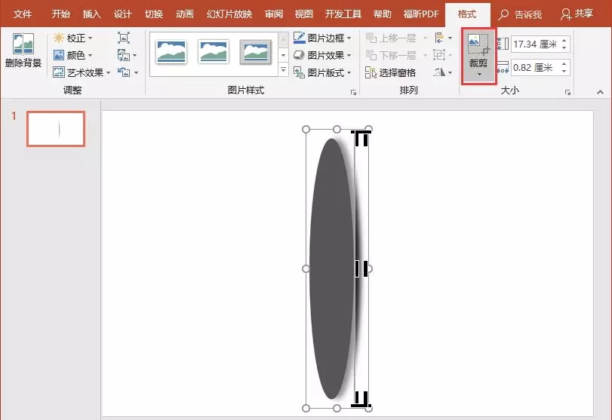The image size is (612, 420).
Task: Open the 校正 corrections menu
Action: coord(73,38)
